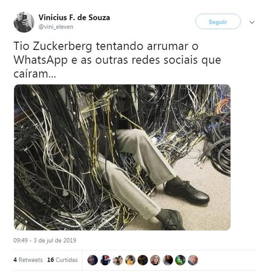Open the fifth liker avatar
This screenshot has height=272, width=257.
coord(143,260)
